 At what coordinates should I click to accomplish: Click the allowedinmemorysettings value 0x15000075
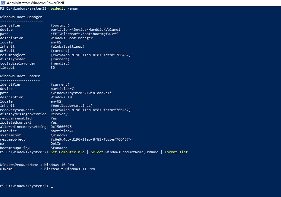pyautogui.click(x=61, y=127)
